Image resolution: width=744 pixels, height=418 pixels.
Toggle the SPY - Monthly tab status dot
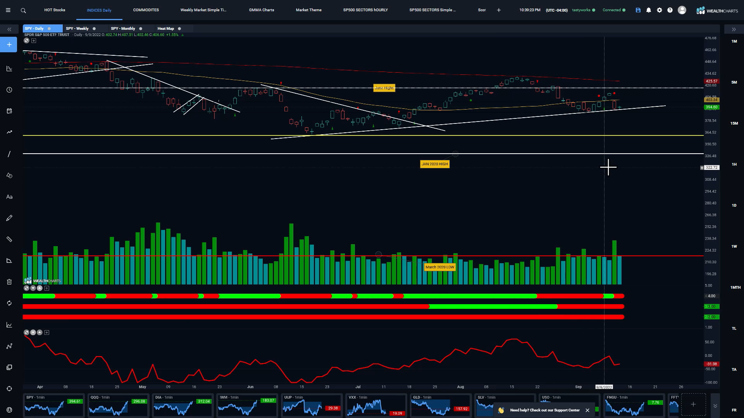coord(141,29)
